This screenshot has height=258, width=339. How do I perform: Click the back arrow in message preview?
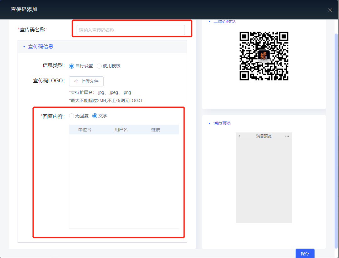(x=239, y=136)
